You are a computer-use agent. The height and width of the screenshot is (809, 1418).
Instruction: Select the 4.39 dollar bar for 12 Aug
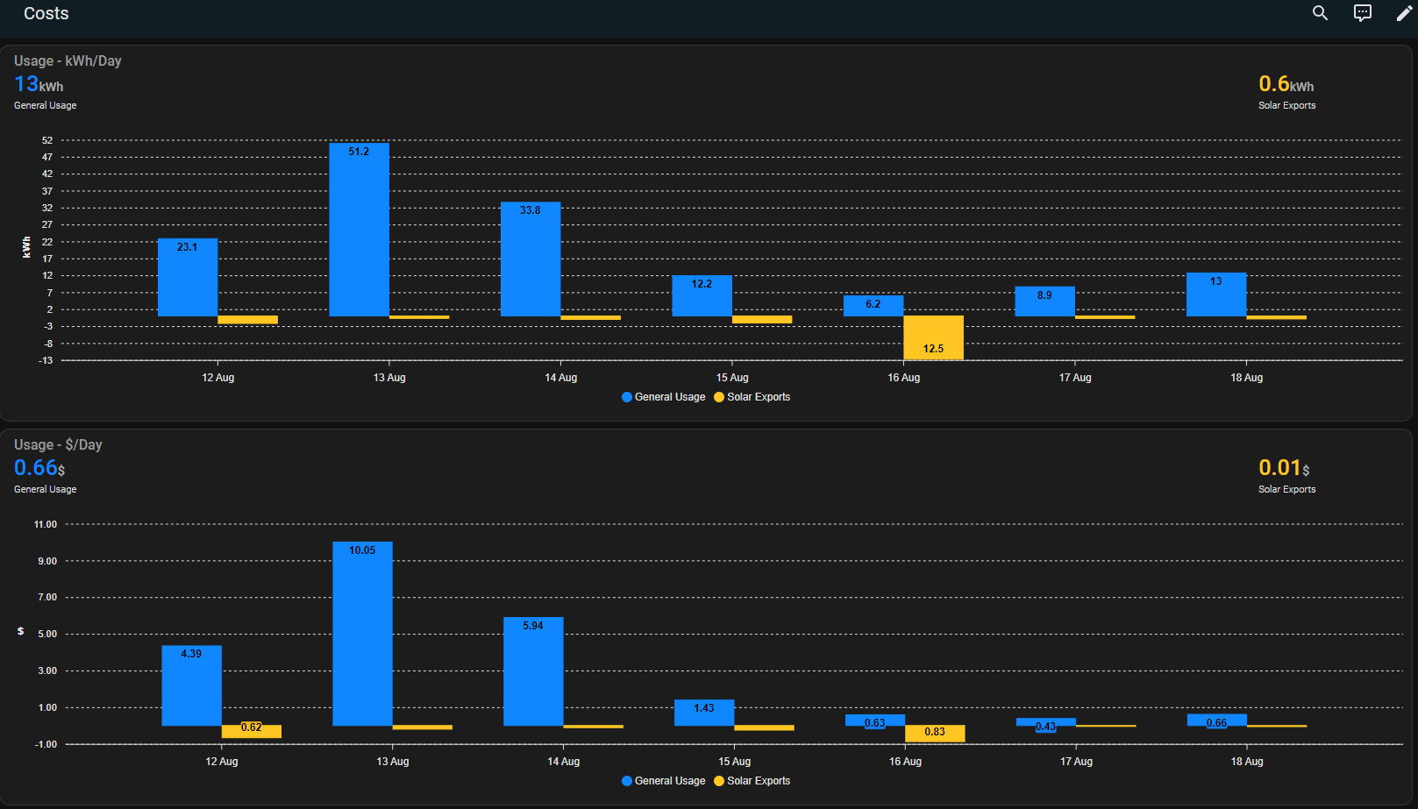(191, 685)
